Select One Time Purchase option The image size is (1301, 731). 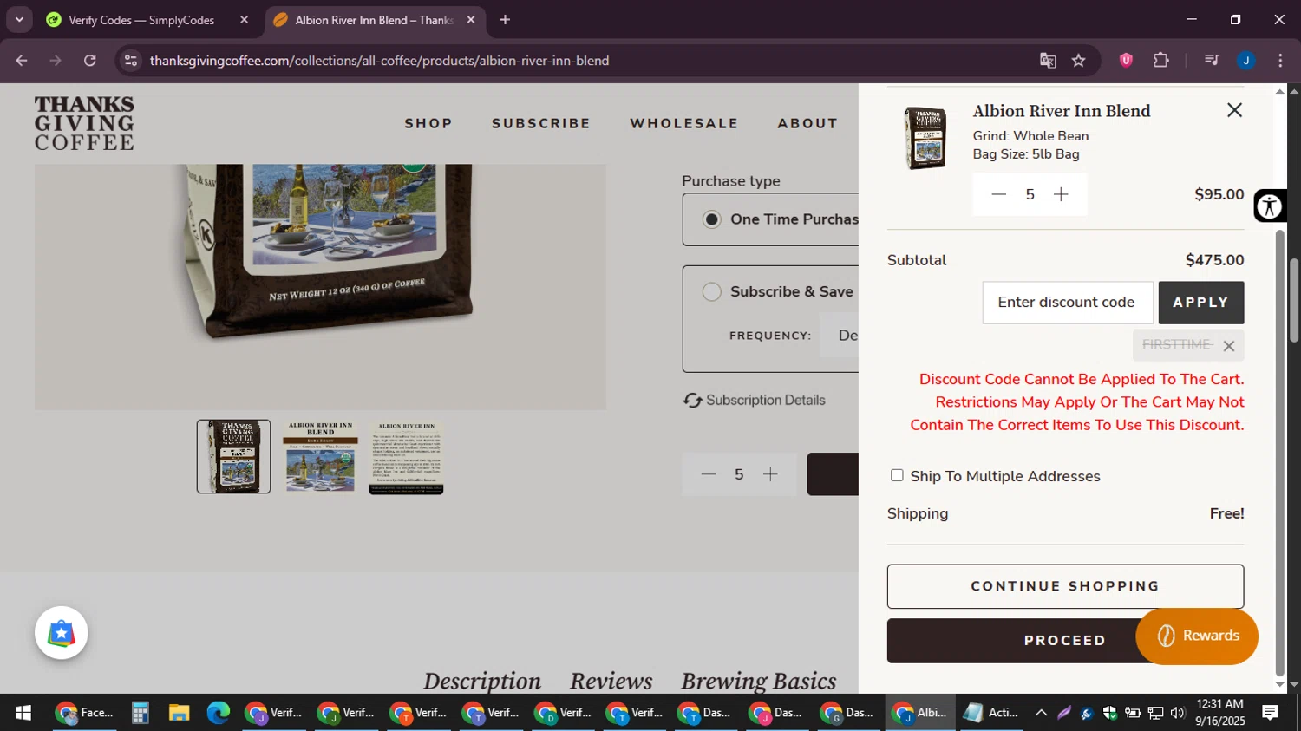(x=711, y=219)
